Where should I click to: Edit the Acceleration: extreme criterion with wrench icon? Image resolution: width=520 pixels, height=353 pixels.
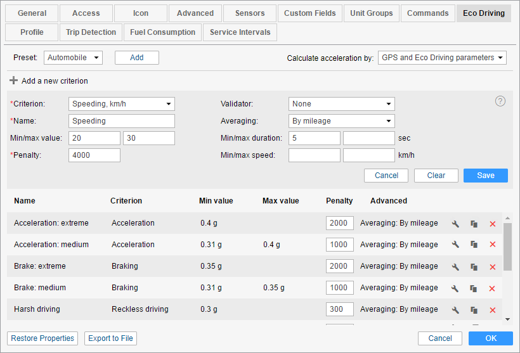(x=455, y=224)
